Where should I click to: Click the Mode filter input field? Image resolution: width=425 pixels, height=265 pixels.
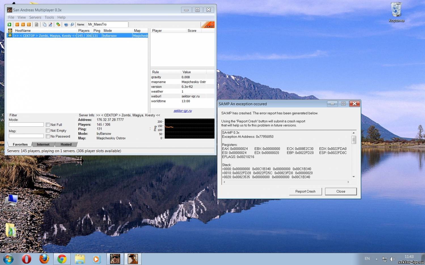26,125
